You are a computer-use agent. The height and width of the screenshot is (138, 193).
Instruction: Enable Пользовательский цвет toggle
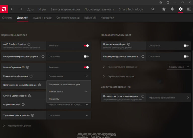(x=186, y=46)
